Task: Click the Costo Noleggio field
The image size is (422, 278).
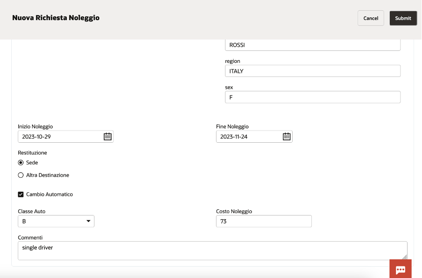Action: coord(264,221)
